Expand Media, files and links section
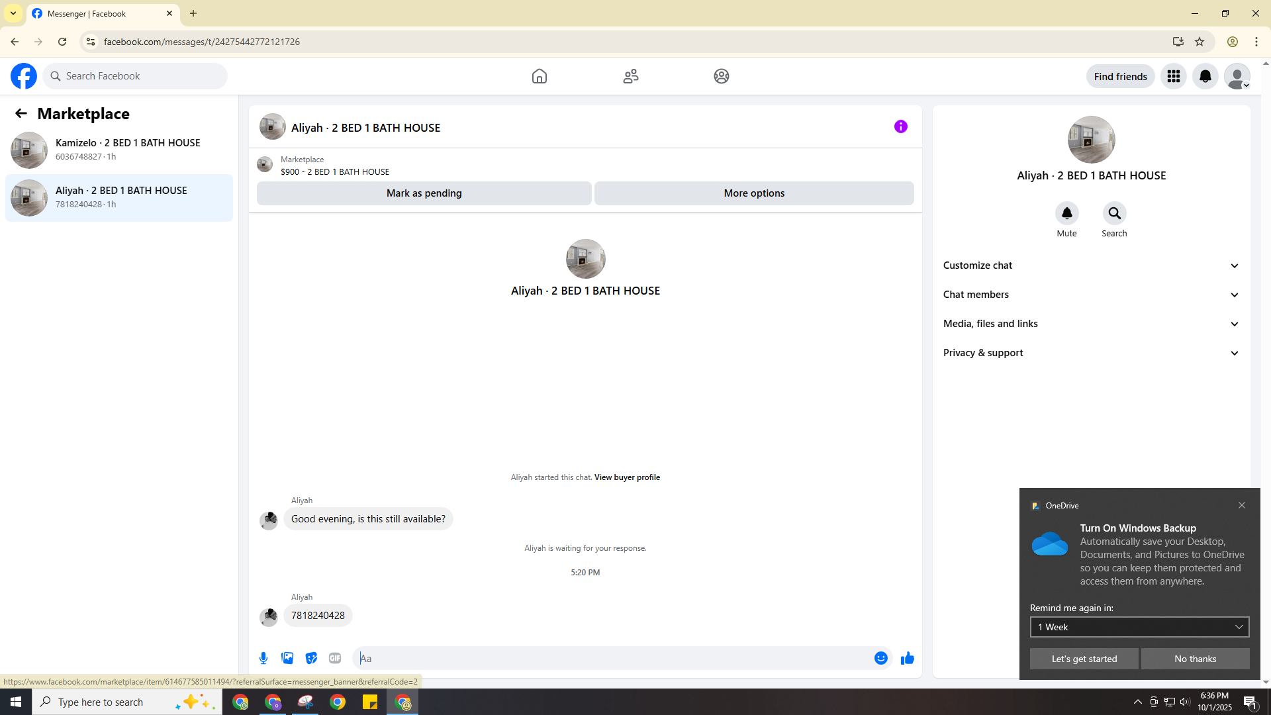 click(1092, 324)
